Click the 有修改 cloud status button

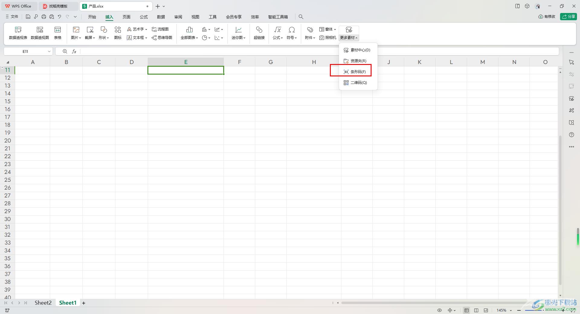pos(547,17)
